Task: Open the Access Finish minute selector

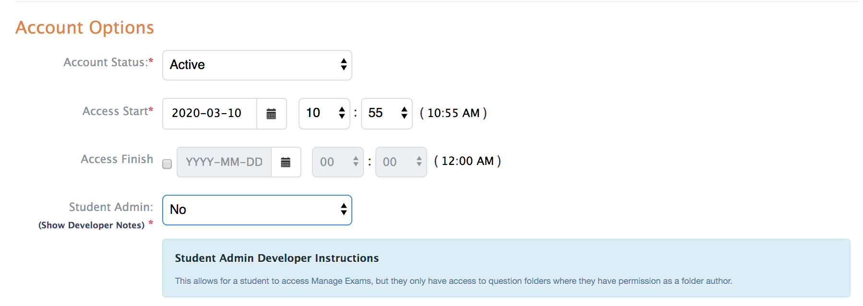Action: (401, 162)
